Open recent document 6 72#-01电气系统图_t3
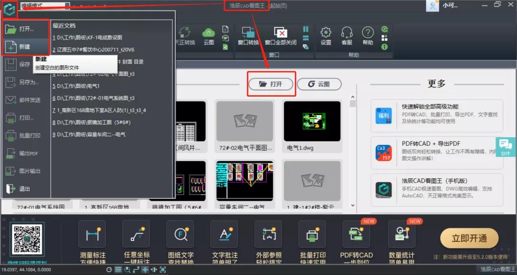The image size is (517, 275). 93,98
